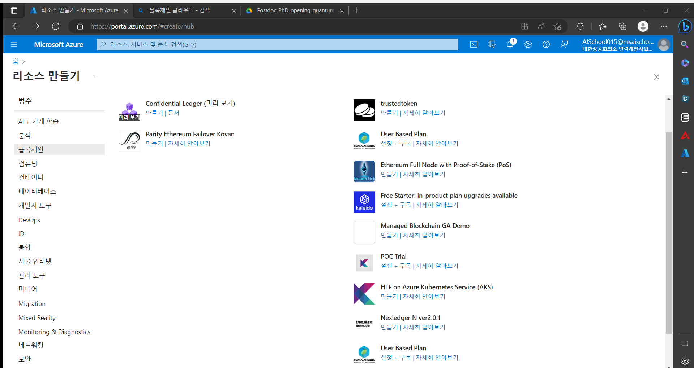Click the Ethereum Full Node thumbnail
Viewport: 694px width, 368px height.
[x=364, y=171]
